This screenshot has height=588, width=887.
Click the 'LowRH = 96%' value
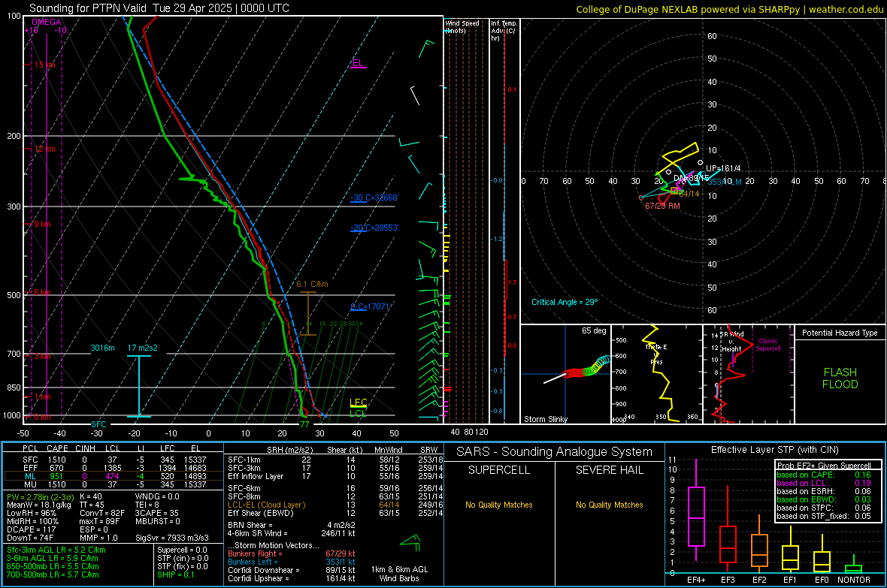32,513
